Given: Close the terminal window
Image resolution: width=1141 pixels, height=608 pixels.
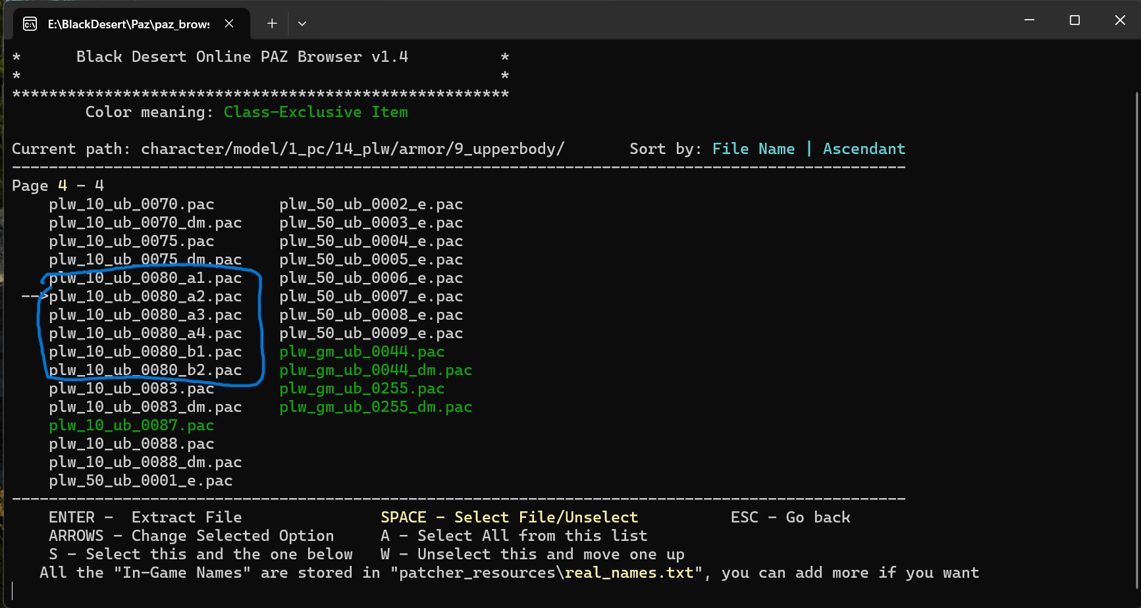Looking at the screenshot, I should 1120,20.
